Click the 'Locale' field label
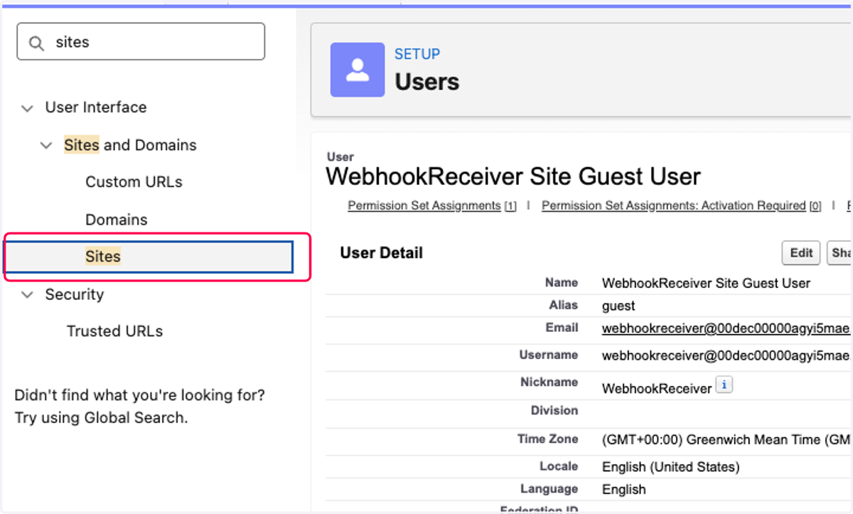Image resolution: width=853 pixels, height=514 pixels. (x=559, y=466)
